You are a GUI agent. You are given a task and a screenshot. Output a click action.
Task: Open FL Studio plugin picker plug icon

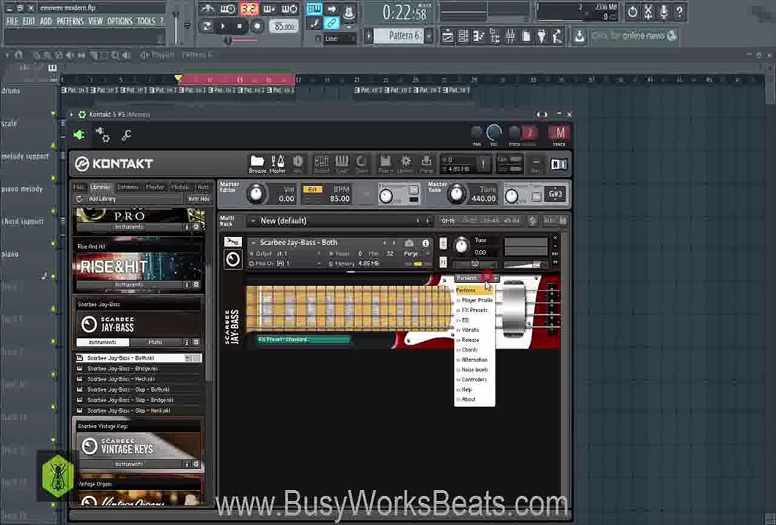pos(542,36)
